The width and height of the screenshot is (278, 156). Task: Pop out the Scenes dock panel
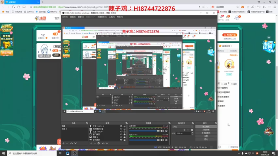pos(87,123)
